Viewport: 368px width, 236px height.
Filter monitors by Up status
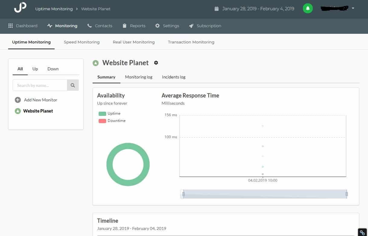(x=35, y=69)
